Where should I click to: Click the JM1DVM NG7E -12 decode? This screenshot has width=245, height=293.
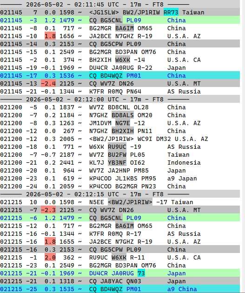pos(120,123)
